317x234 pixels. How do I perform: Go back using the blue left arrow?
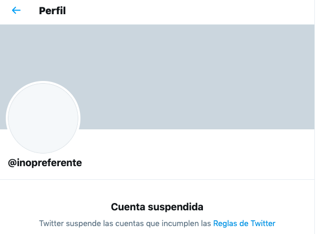coord(16,11)
